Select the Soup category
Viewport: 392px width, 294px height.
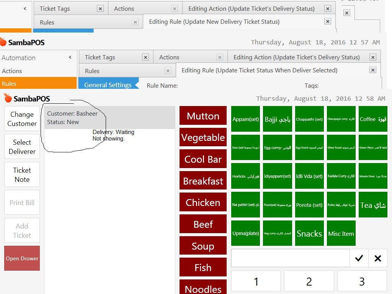[x=203, y=246]
